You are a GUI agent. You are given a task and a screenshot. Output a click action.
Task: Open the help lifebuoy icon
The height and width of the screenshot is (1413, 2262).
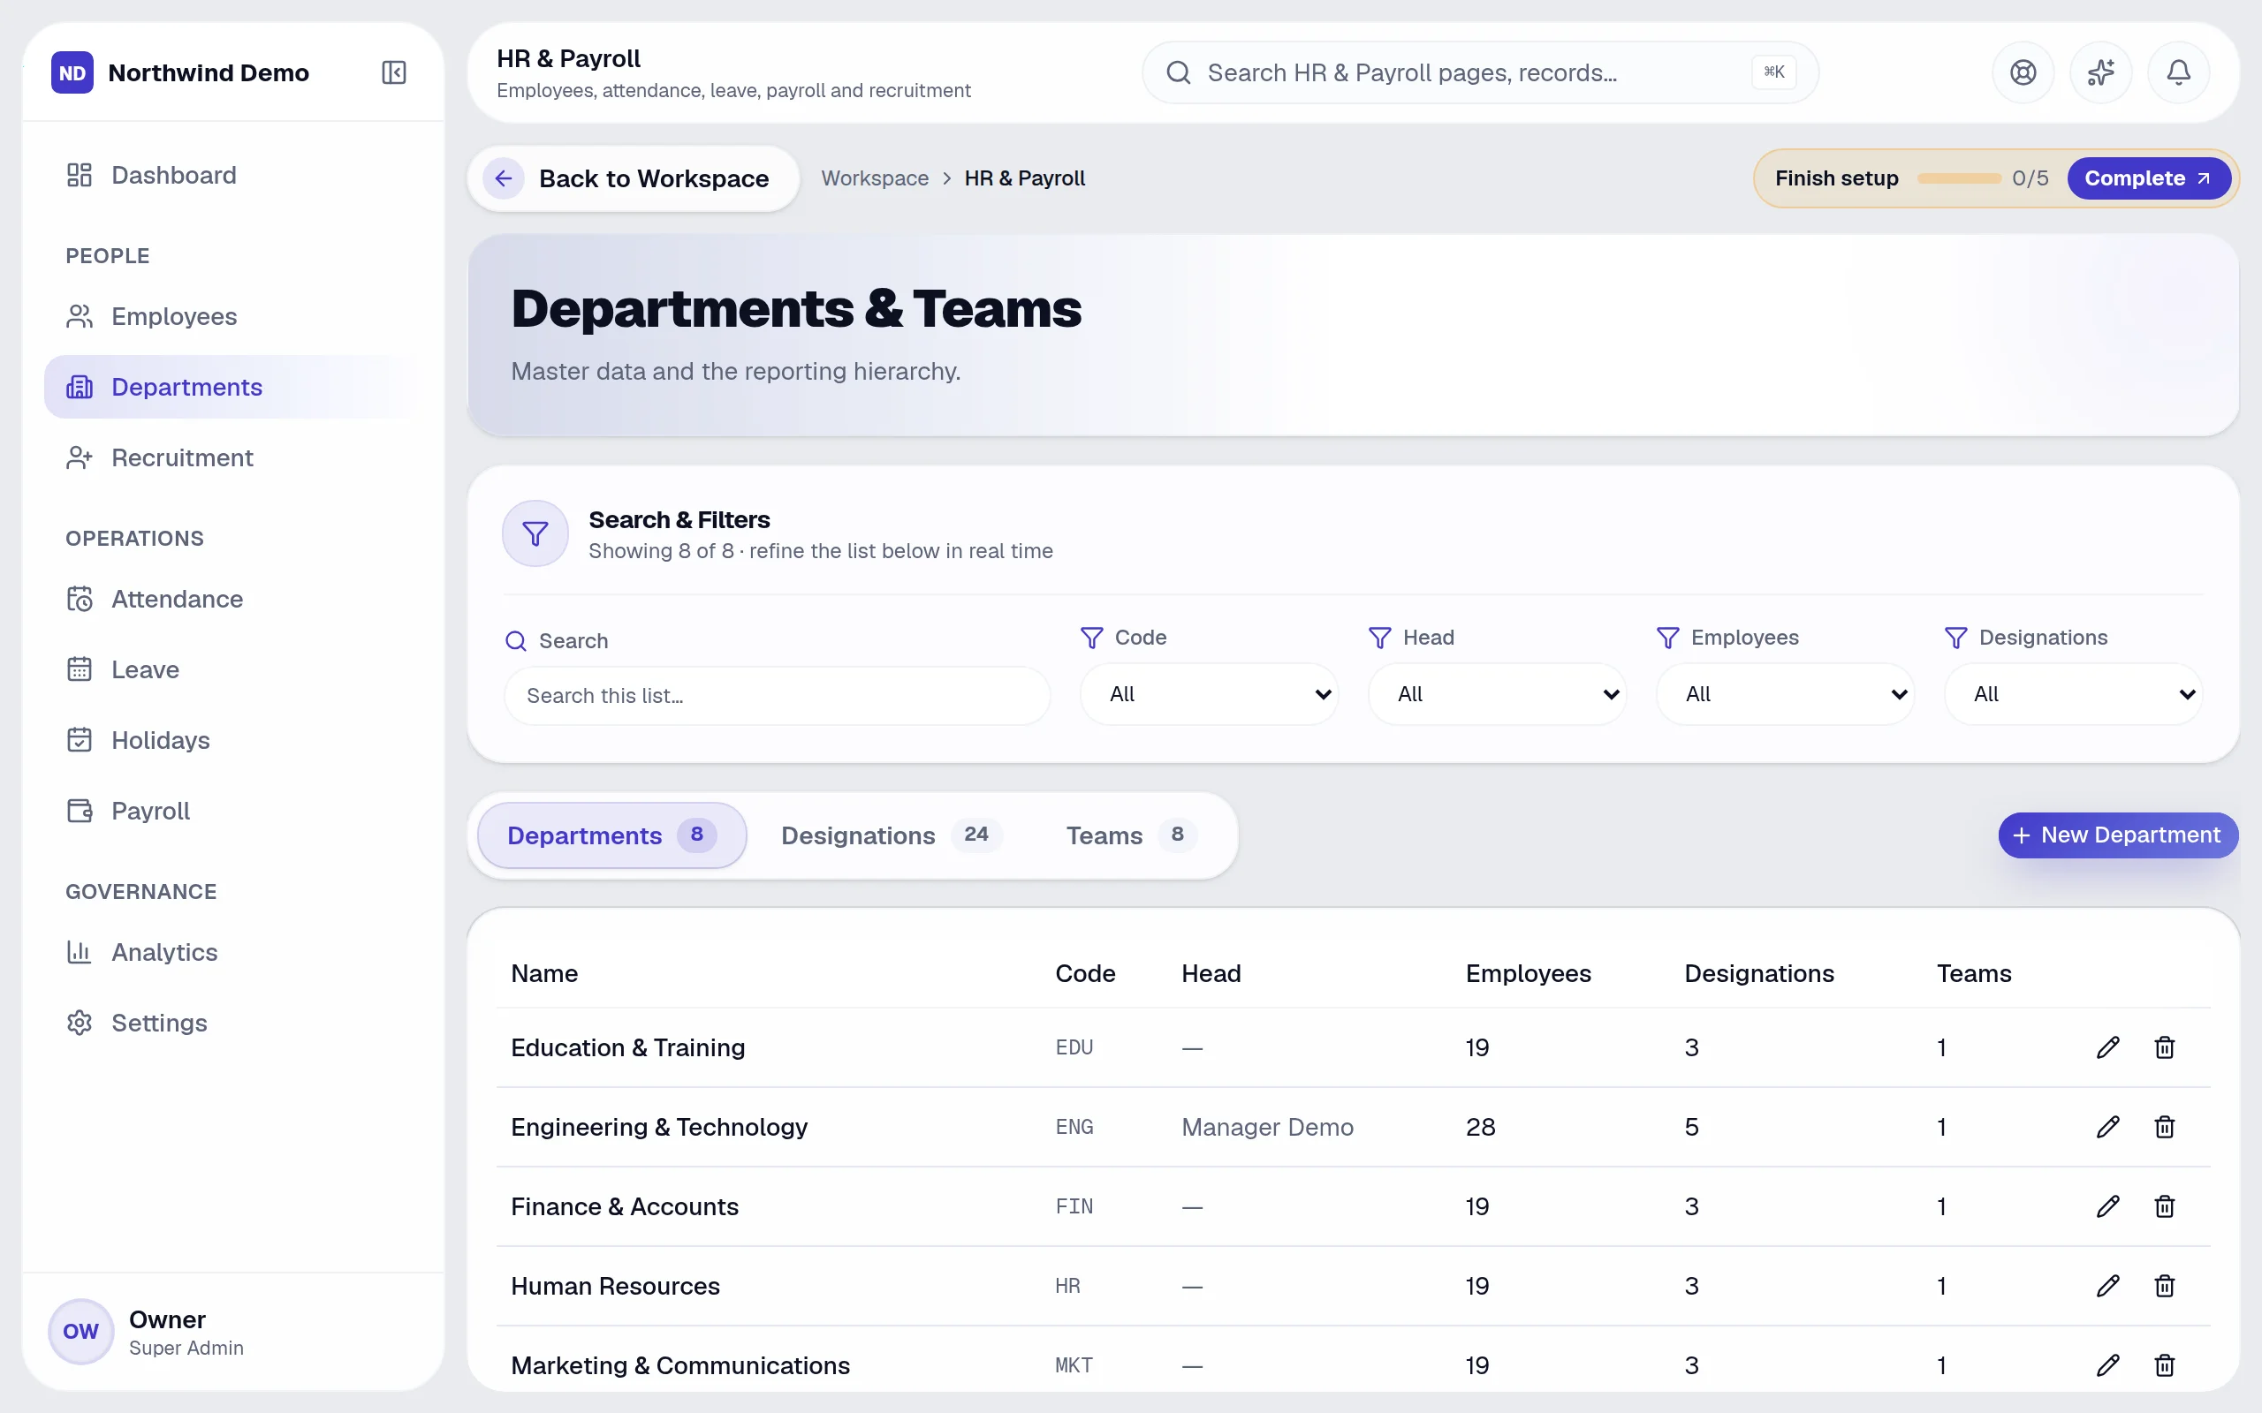[x=2023, y=72]
